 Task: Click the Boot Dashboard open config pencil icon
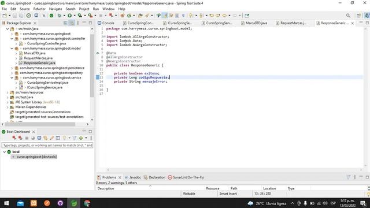click(51, 138)
